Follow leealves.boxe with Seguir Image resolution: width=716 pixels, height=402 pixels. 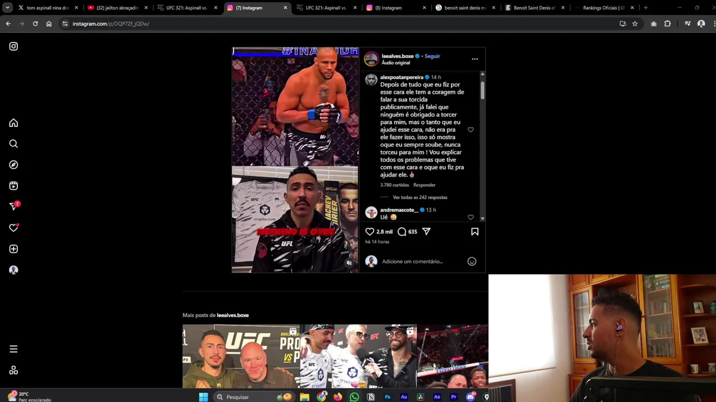click(432, 56)
